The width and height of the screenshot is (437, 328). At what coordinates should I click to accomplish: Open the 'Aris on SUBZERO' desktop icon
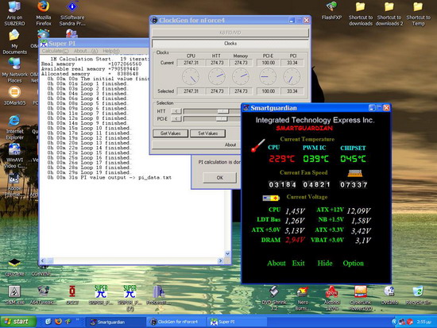(14, 13)
